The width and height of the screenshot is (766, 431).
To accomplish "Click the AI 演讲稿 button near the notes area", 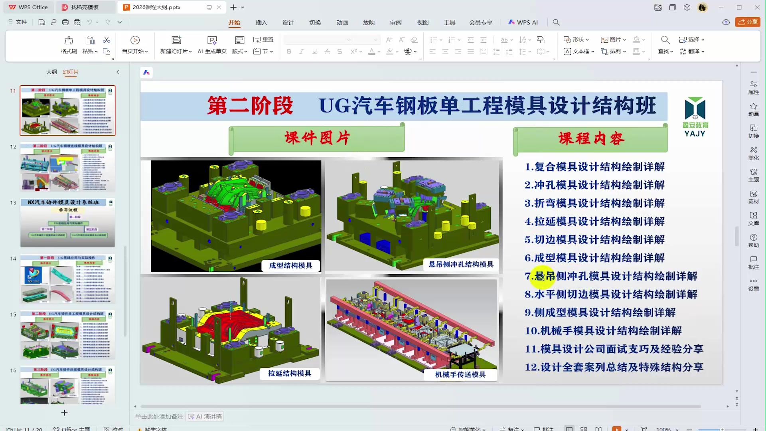I will 205,416.
